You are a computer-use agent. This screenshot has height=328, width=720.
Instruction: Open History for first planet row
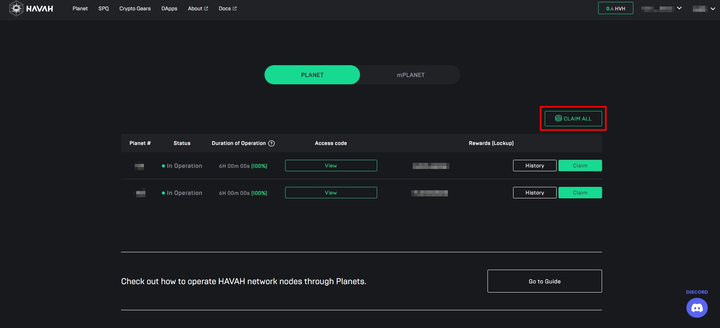pos(534,166)
